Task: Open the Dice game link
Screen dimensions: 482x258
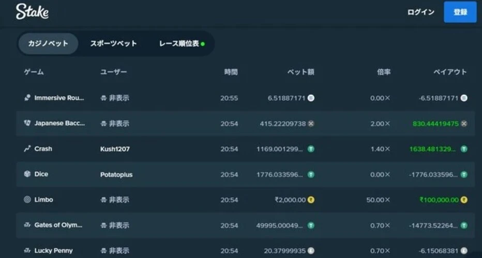Action: tap(41, 174)
